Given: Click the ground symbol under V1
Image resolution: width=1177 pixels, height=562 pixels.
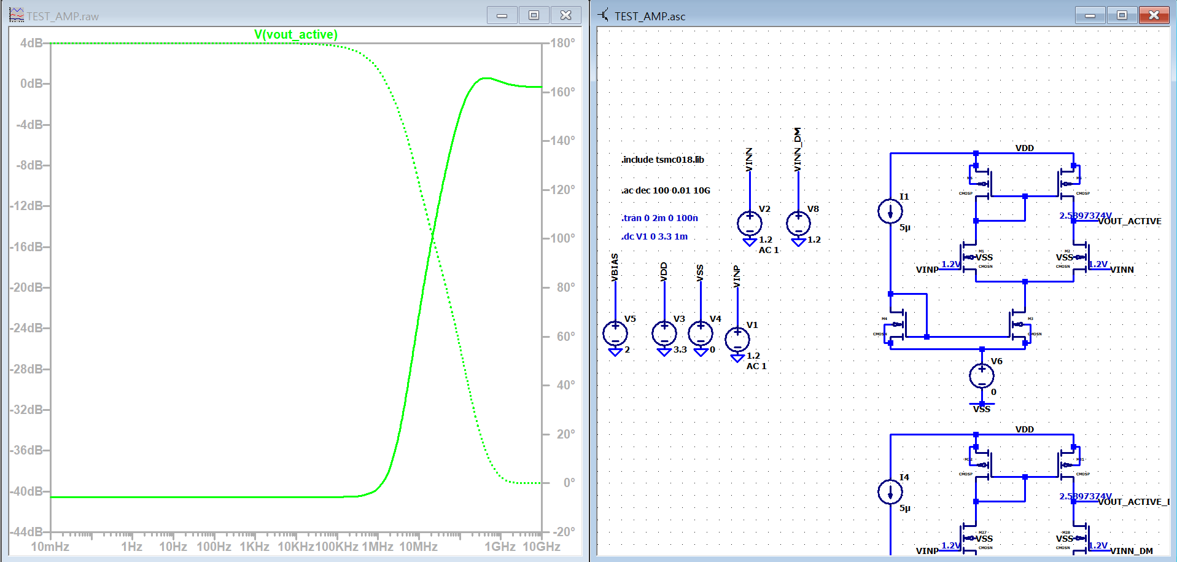Looking at the screenshot, I should [x=737, y=358].
